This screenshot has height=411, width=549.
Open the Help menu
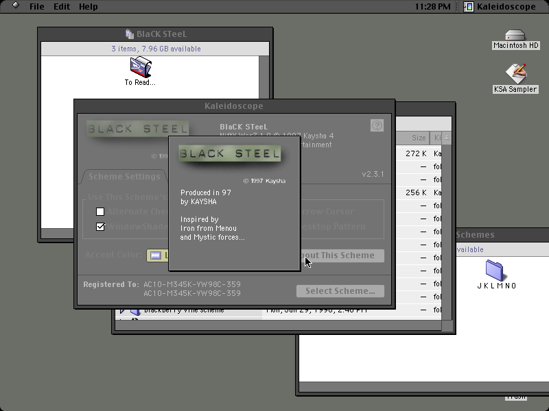click(89, 7)
